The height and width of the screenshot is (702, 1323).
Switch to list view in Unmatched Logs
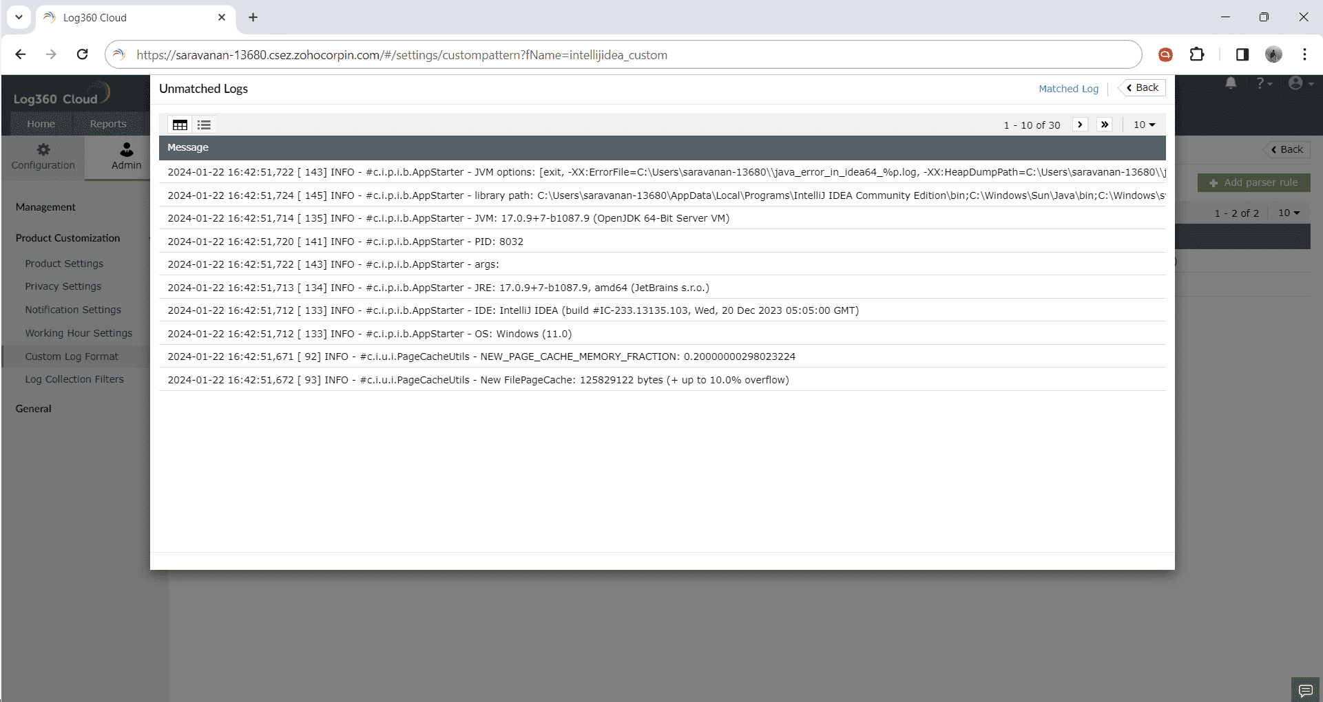204,125
